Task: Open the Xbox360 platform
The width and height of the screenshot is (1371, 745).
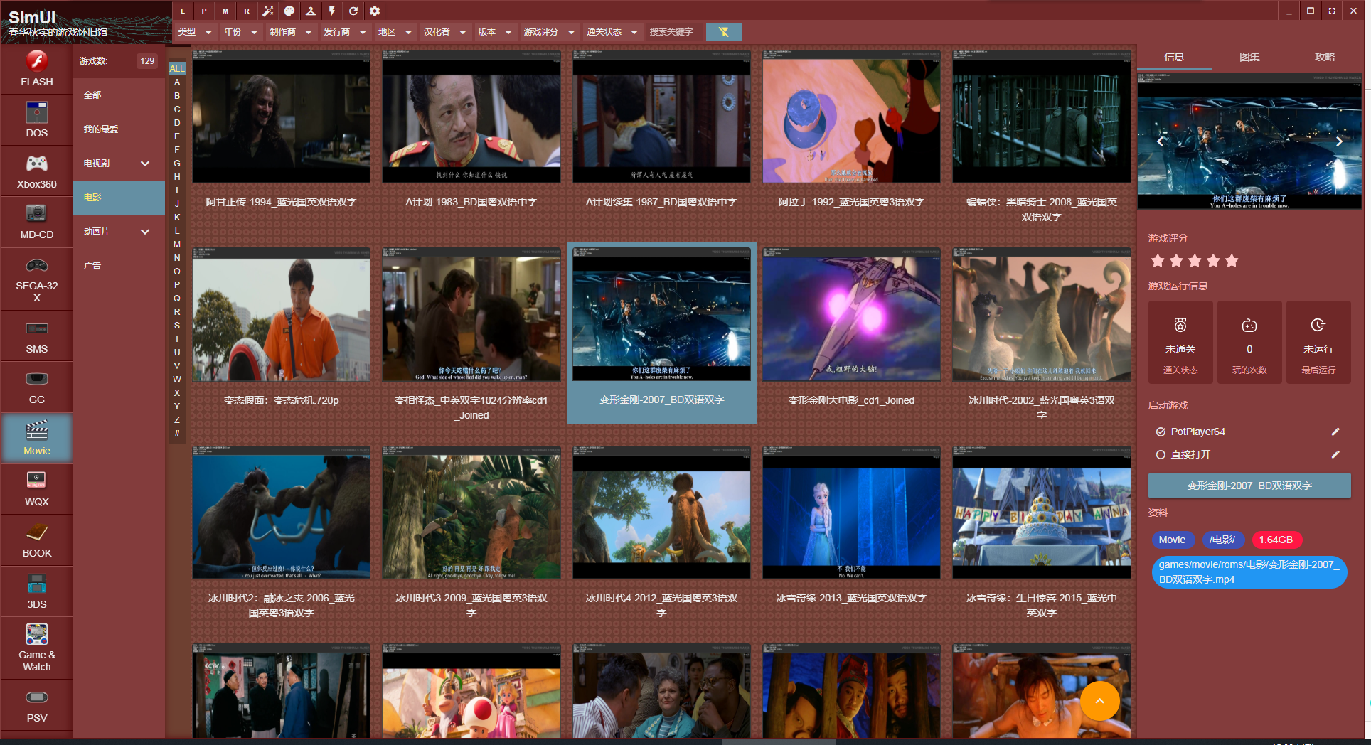Action: [x=36, y=171]
